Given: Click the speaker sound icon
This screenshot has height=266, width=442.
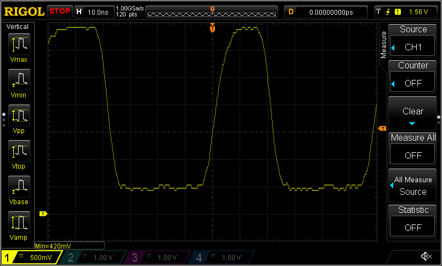Looking at the screenshot, I should click(426, 256).
